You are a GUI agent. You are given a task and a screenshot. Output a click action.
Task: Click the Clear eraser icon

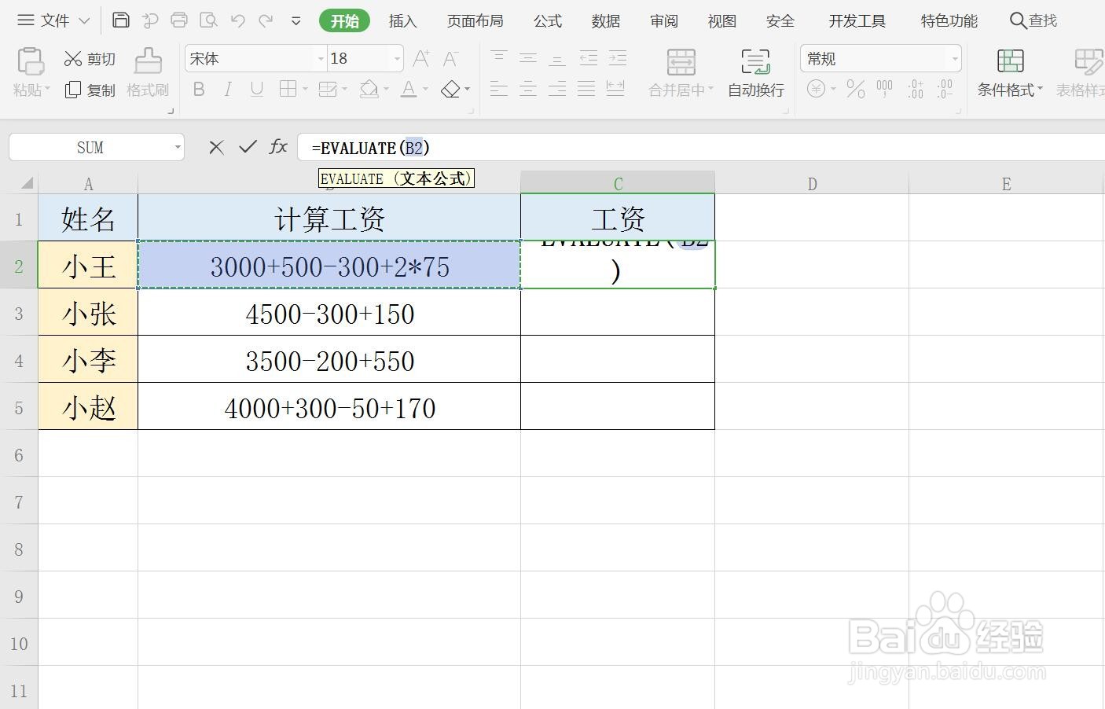click(450, 90)
